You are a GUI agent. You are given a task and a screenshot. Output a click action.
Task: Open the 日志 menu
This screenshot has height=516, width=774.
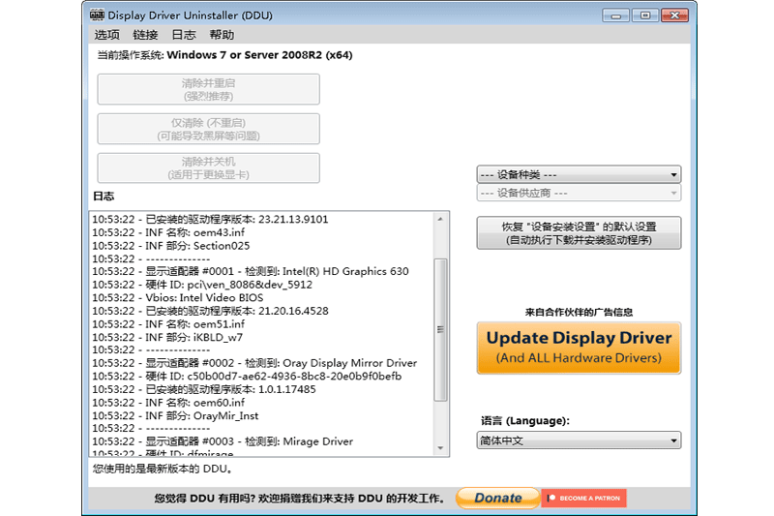(x=184, y=35)
